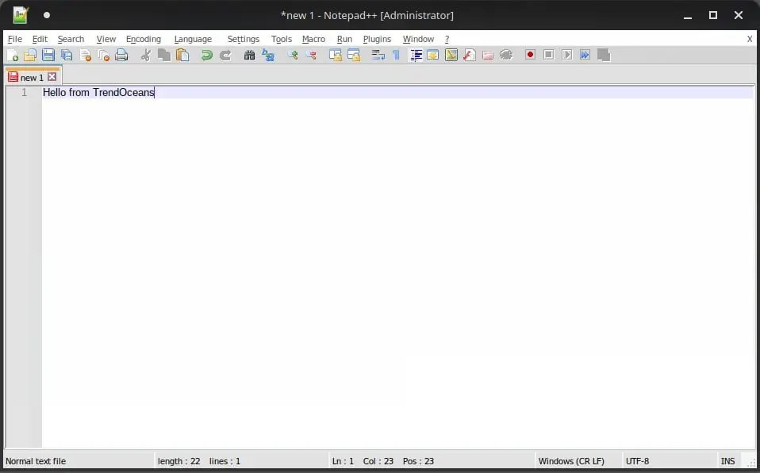Open the Edit menu
Viewport: 760px width, 473px height.
coord(40,39)
